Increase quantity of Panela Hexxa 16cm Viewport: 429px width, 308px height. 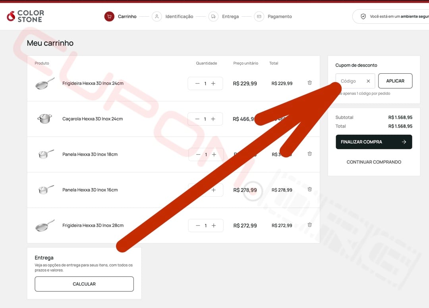click(x=214, y=190)
